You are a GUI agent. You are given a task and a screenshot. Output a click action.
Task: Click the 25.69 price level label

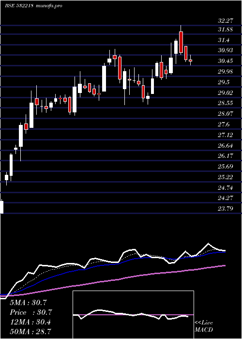(x=226, y=167)
